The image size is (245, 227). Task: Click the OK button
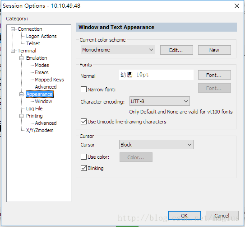(185, 216)
